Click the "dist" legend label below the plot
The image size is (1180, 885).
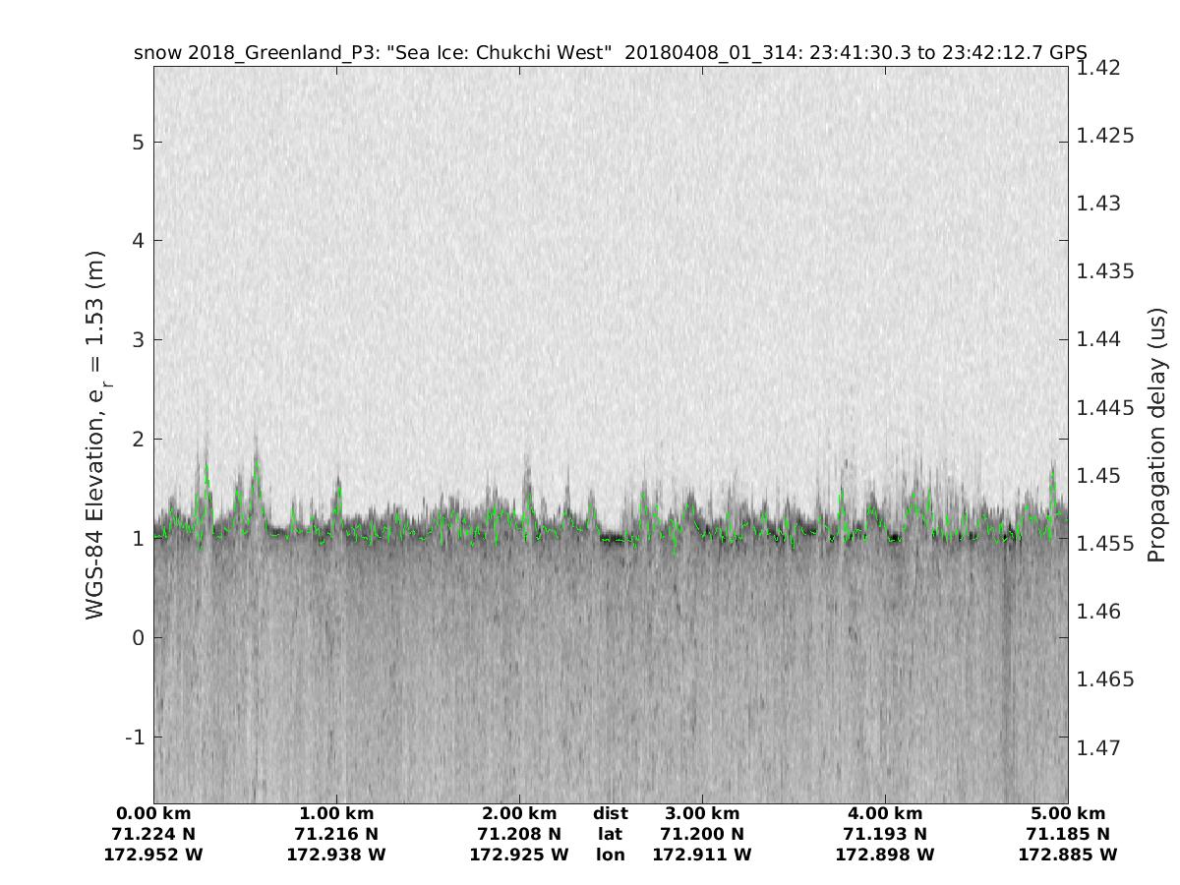pyautogui.click(x=610, y=814)
